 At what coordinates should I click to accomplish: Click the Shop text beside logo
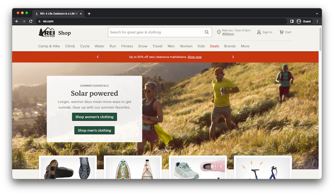coord(64,33)
